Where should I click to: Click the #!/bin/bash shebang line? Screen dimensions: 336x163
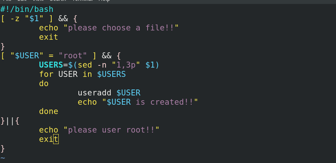[27, 9]
